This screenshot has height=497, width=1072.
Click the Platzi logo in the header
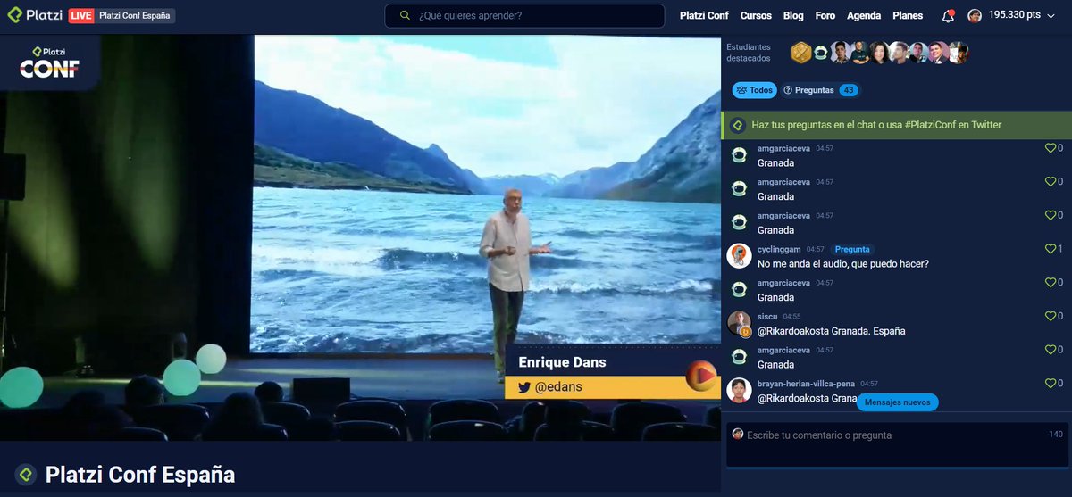[x=34, y=15]
